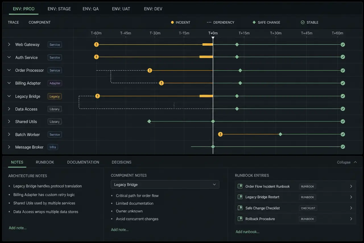The image size is (364, 243).
Task: Click the Legacy Bridge stable checkmark
Action: coord(343,96)
